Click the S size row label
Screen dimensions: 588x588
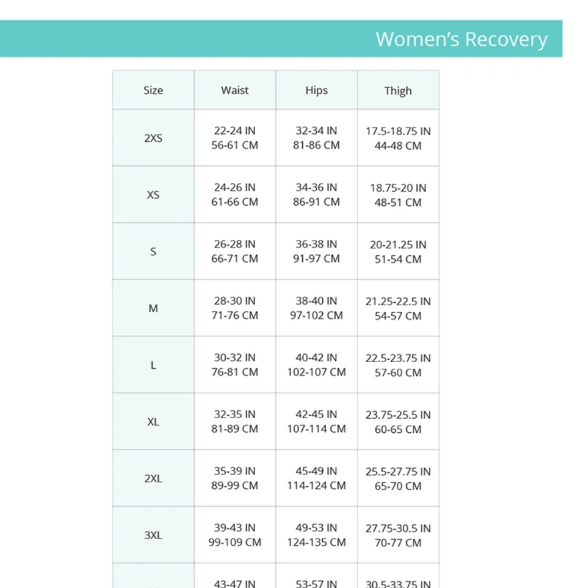153,251
